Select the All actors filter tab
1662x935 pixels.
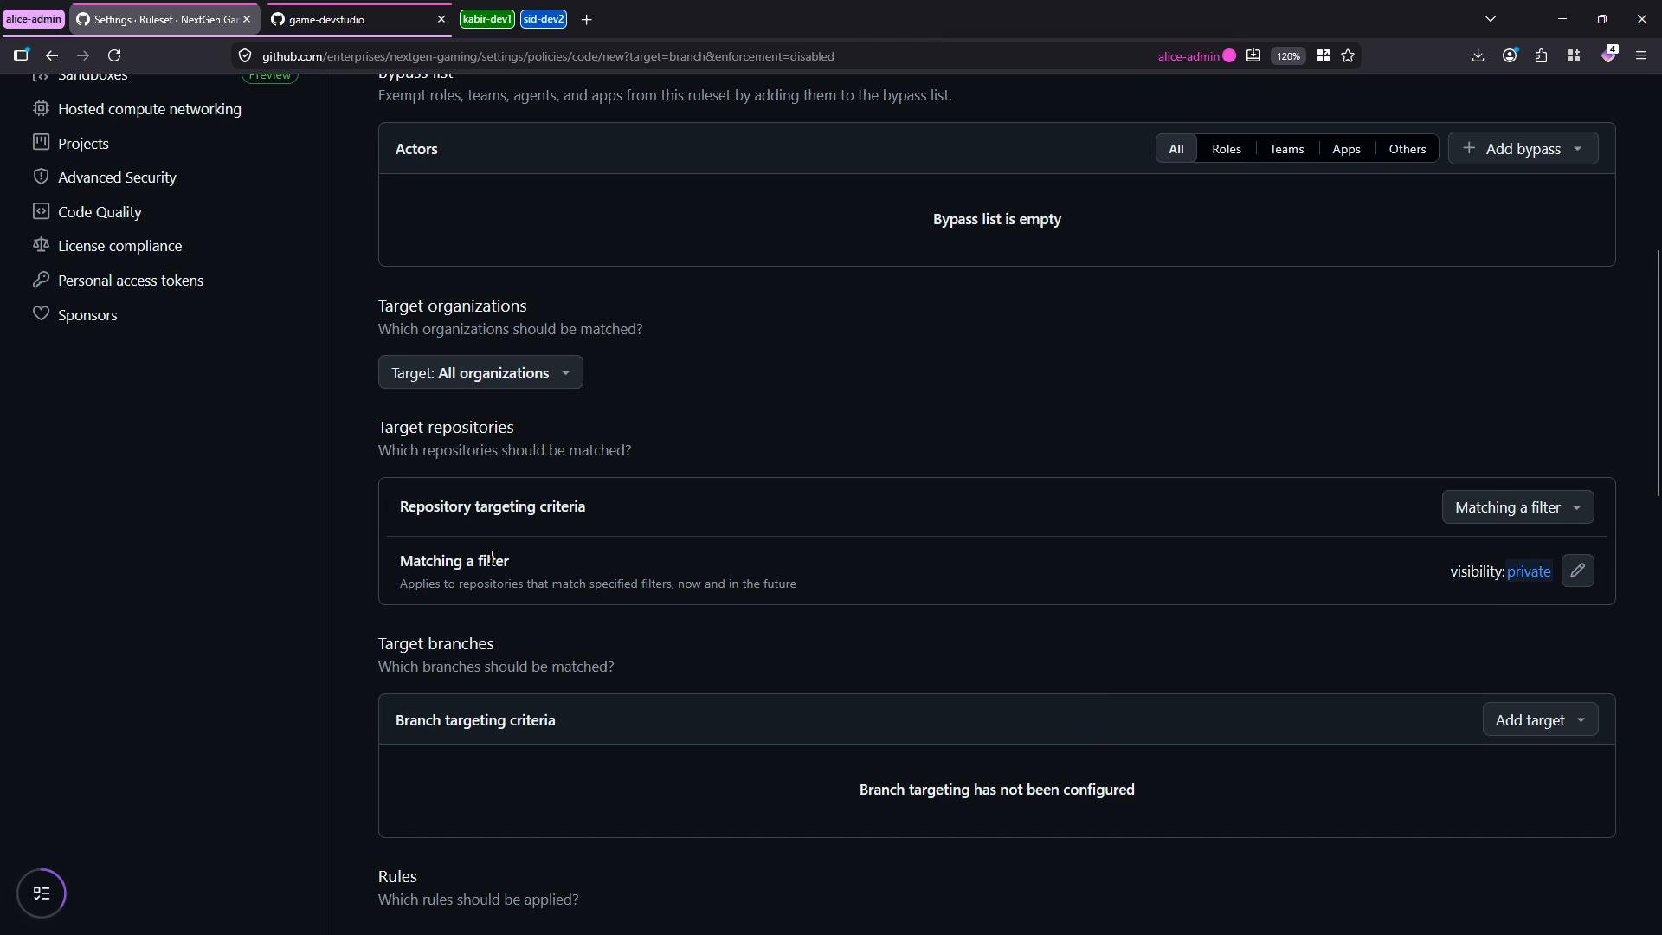click(1176, 149)
